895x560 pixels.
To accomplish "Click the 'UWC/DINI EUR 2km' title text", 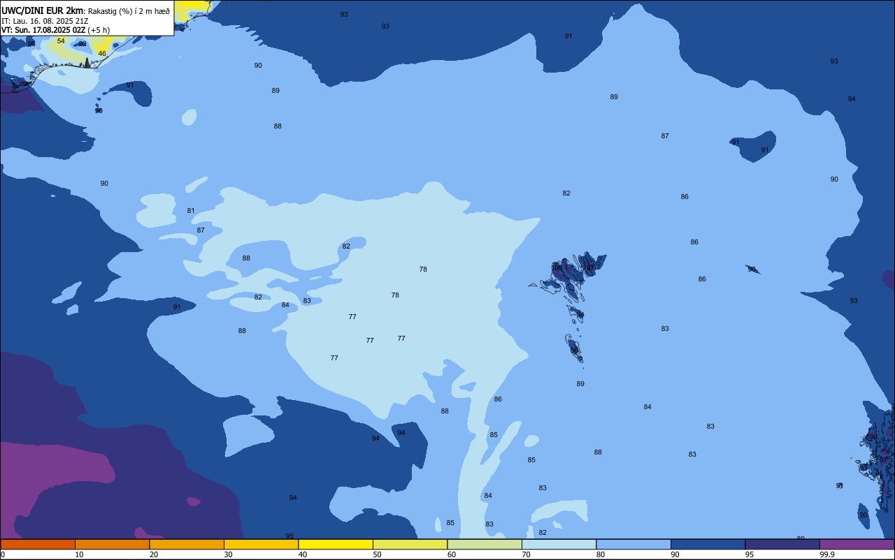I will [42, 10].
